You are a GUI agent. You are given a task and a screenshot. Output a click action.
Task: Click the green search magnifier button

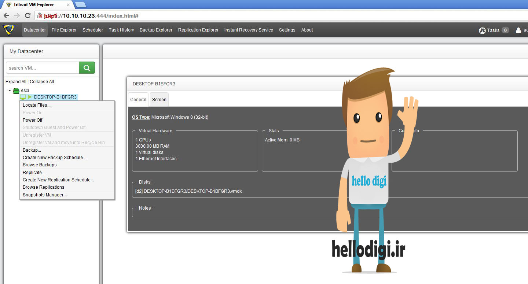(x=87, y=68)
